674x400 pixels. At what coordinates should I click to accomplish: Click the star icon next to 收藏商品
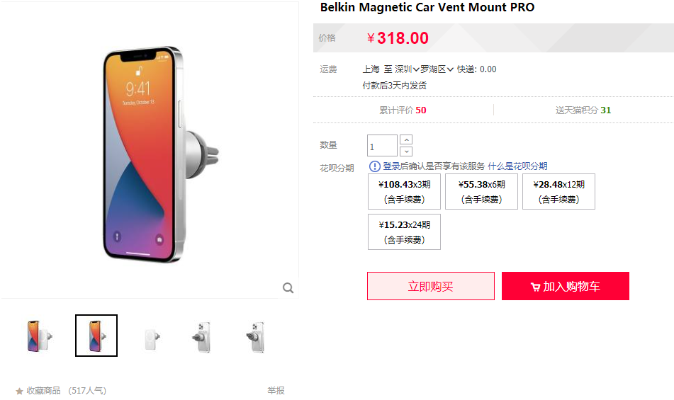(19, 391)
